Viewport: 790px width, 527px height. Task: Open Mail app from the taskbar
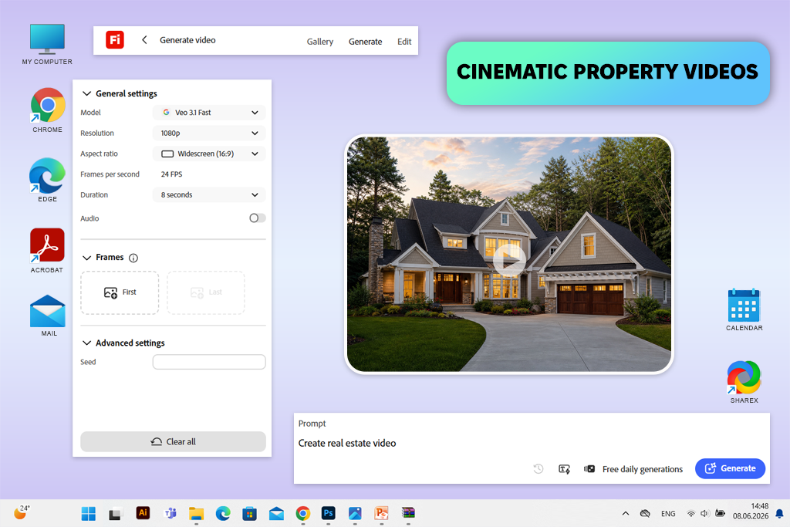276,513
